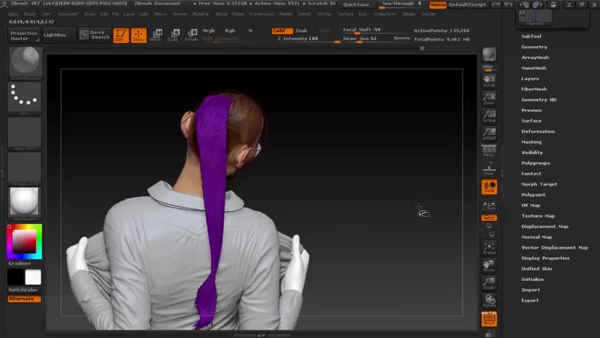Expand the Deformation section

[x=538, y=131]
